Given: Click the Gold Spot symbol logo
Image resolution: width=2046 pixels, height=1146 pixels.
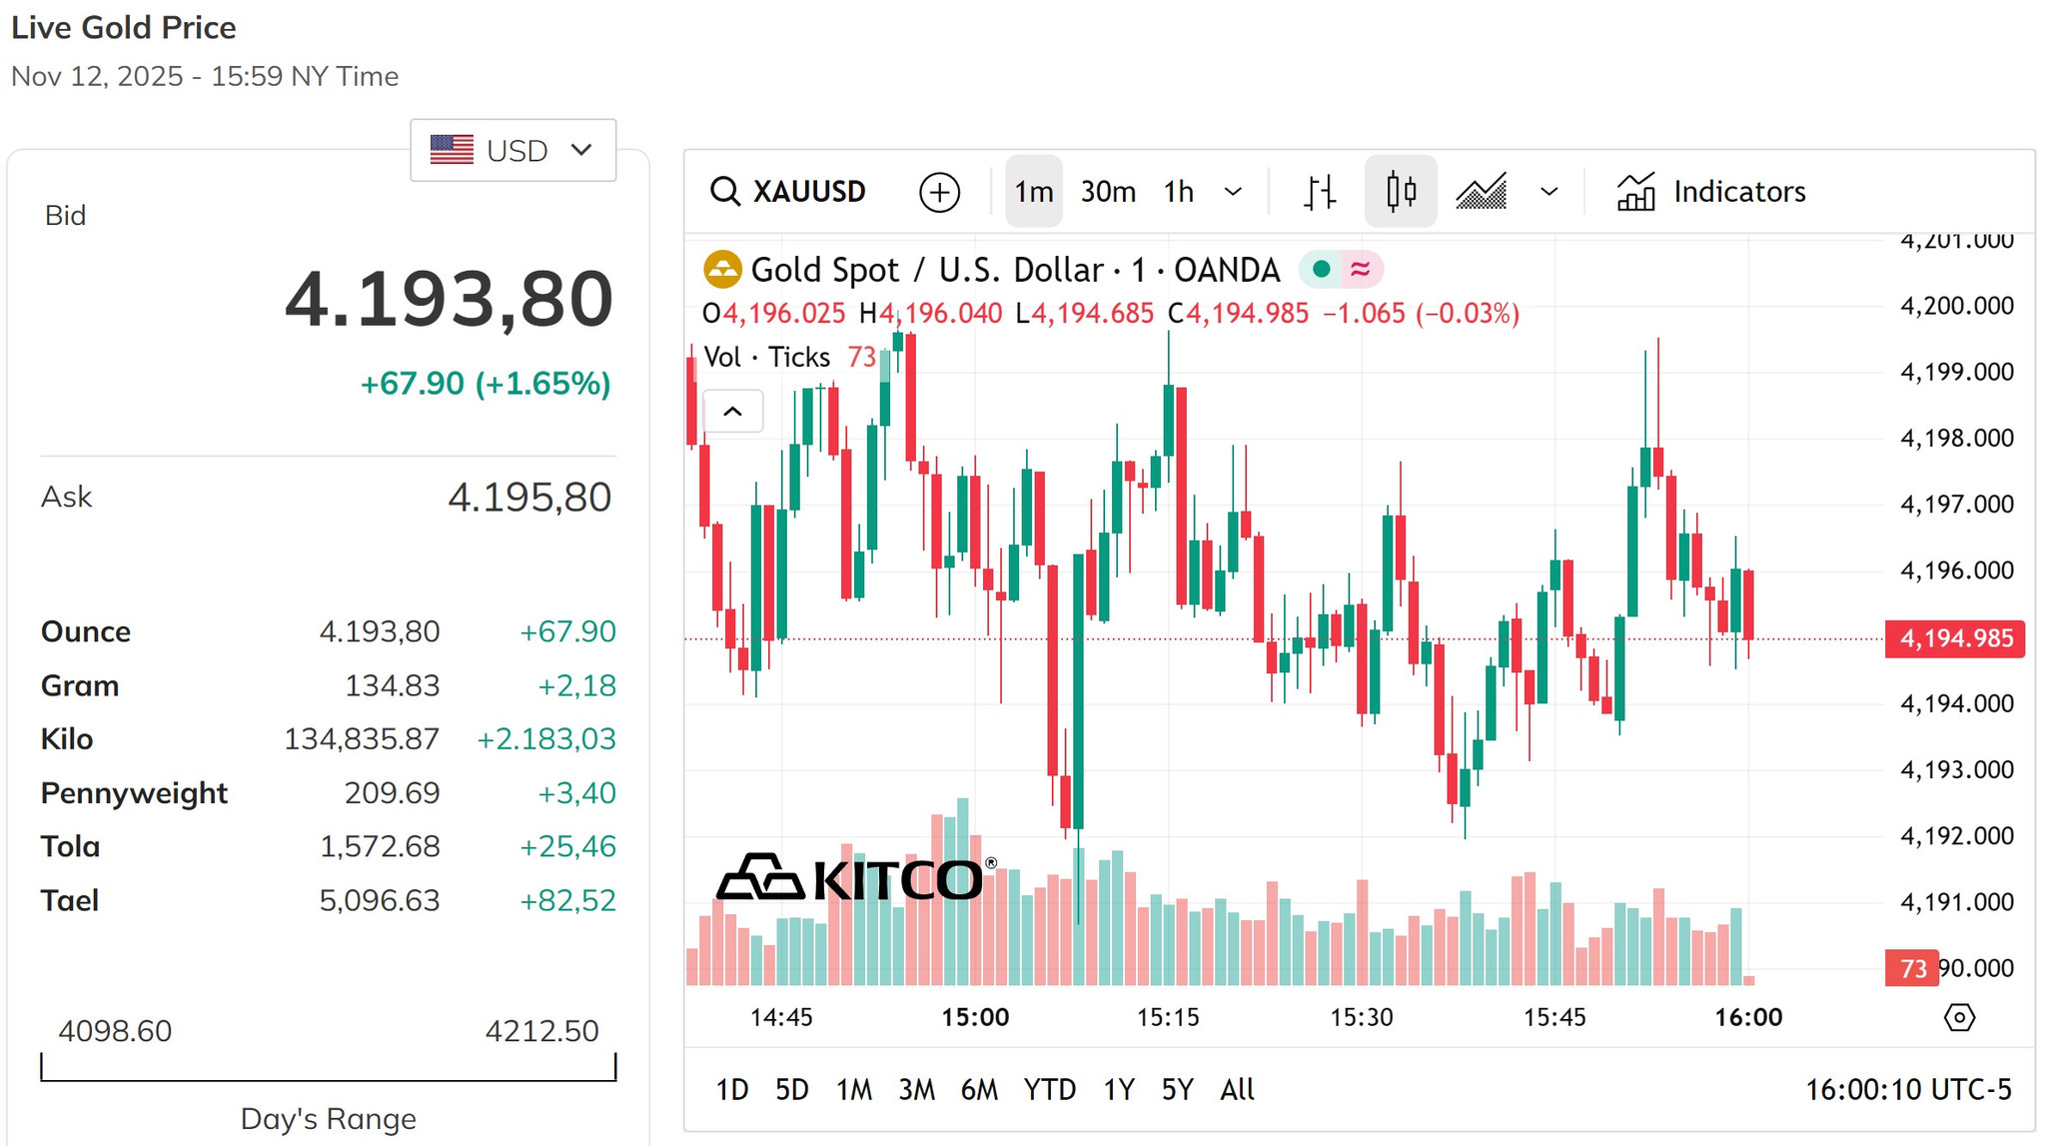Looking at the screenshot, I should 722,270.
